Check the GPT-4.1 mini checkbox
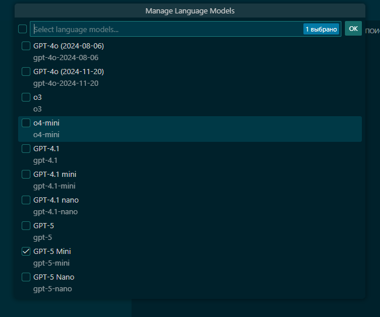 coord(26,175)
